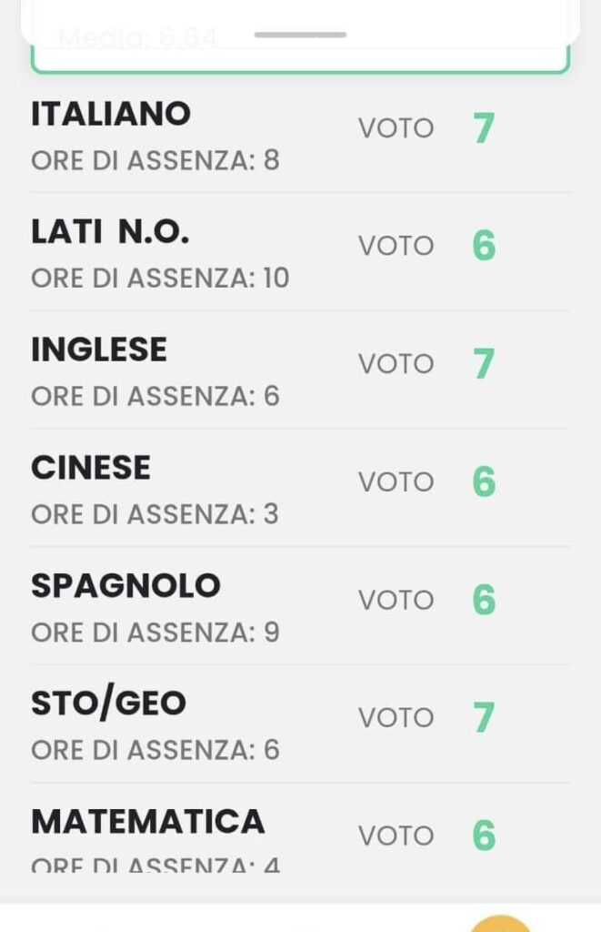601x932 pixels.
Task: Click the green 6 grade for LATI N.O.
Action: 484,246
